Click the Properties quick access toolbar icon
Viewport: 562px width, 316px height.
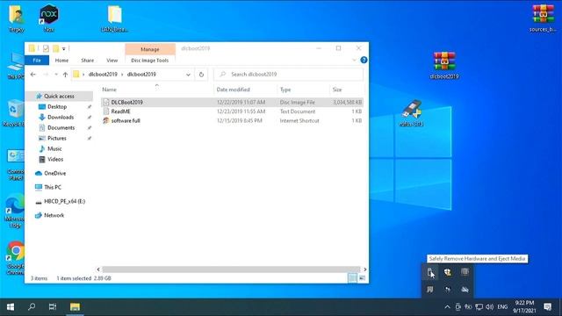pyautogui.click(x=46, y=48)
